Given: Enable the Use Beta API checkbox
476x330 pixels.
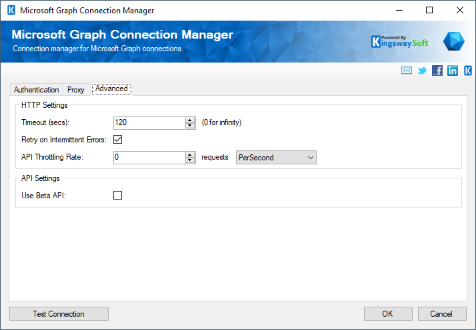Looking at the screenshot, I should pos(118,195).
